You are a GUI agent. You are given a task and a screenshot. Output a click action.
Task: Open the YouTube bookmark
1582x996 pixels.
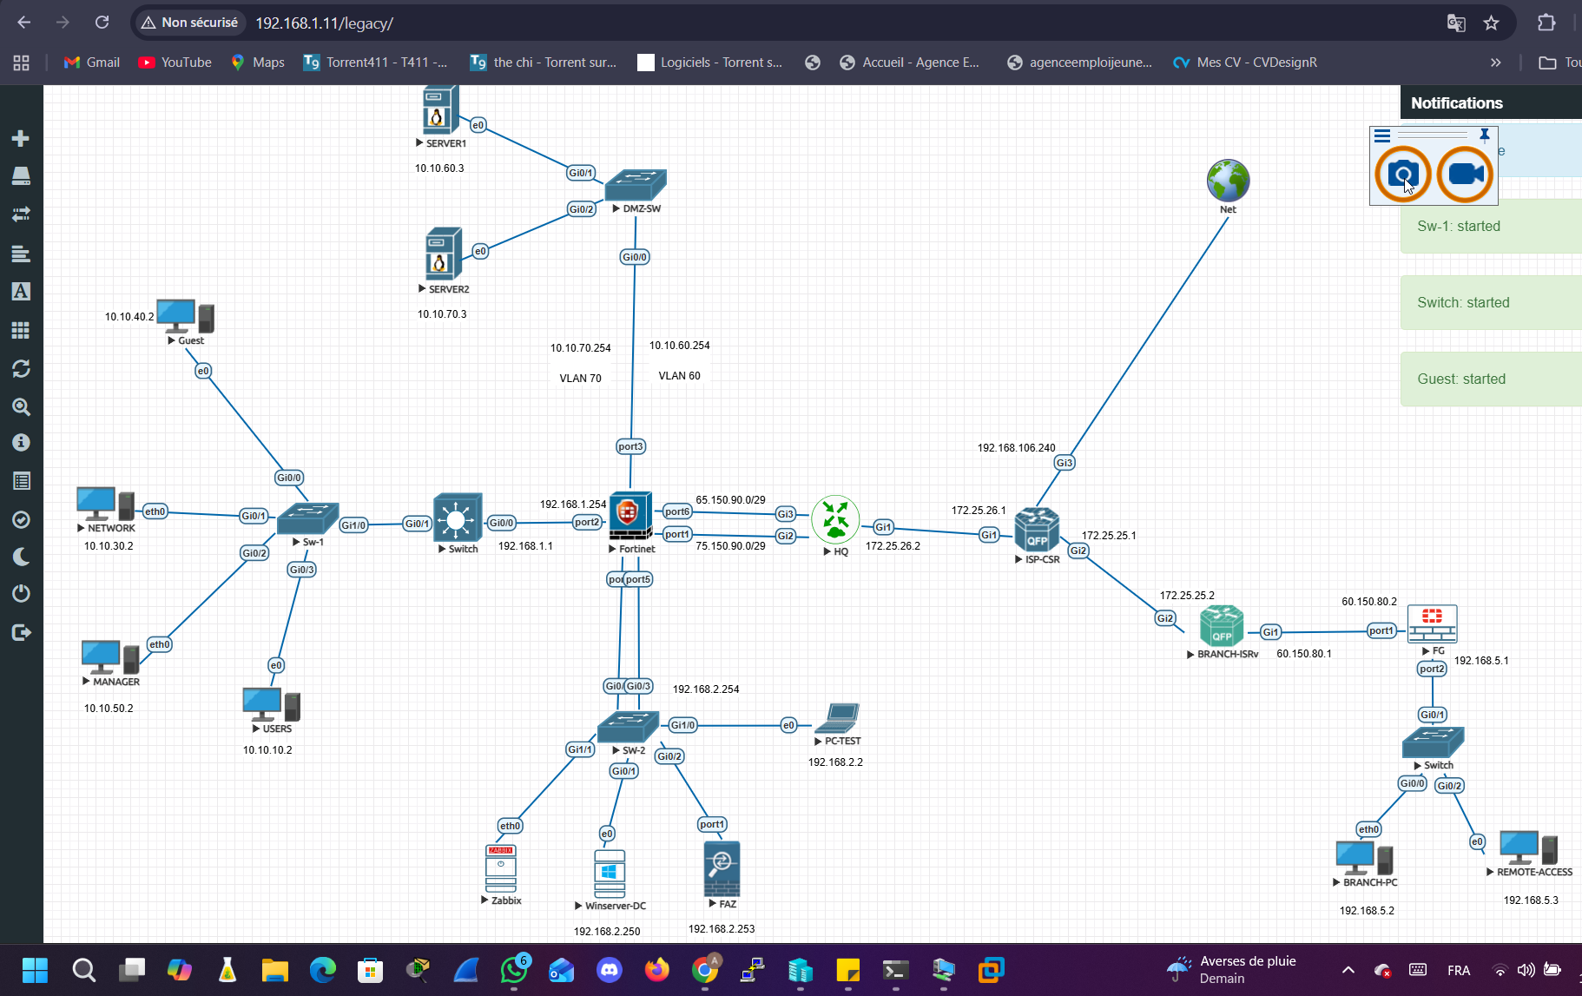tap(175, 63)
